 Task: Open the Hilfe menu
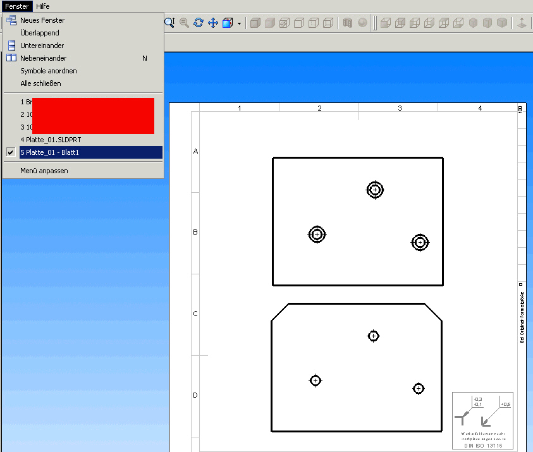pyautogui.click(x=43, y=6)
